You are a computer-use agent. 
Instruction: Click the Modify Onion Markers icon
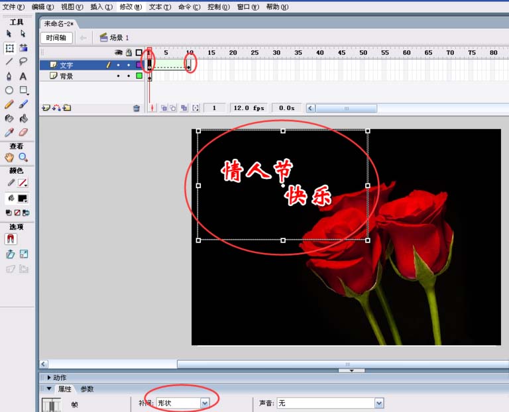coord(196,108)
